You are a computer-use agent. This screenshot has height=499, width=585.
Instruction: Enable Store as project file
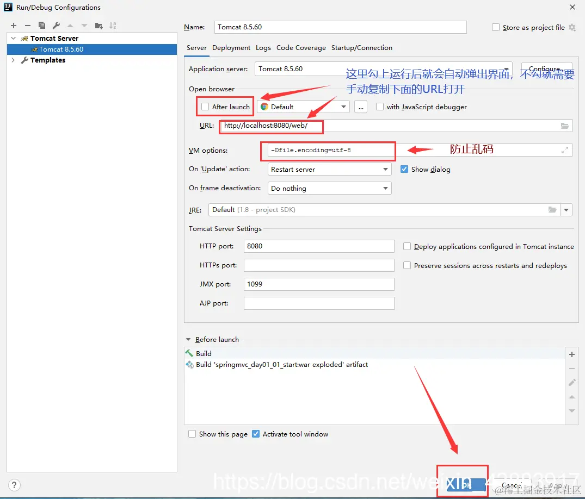495,27
